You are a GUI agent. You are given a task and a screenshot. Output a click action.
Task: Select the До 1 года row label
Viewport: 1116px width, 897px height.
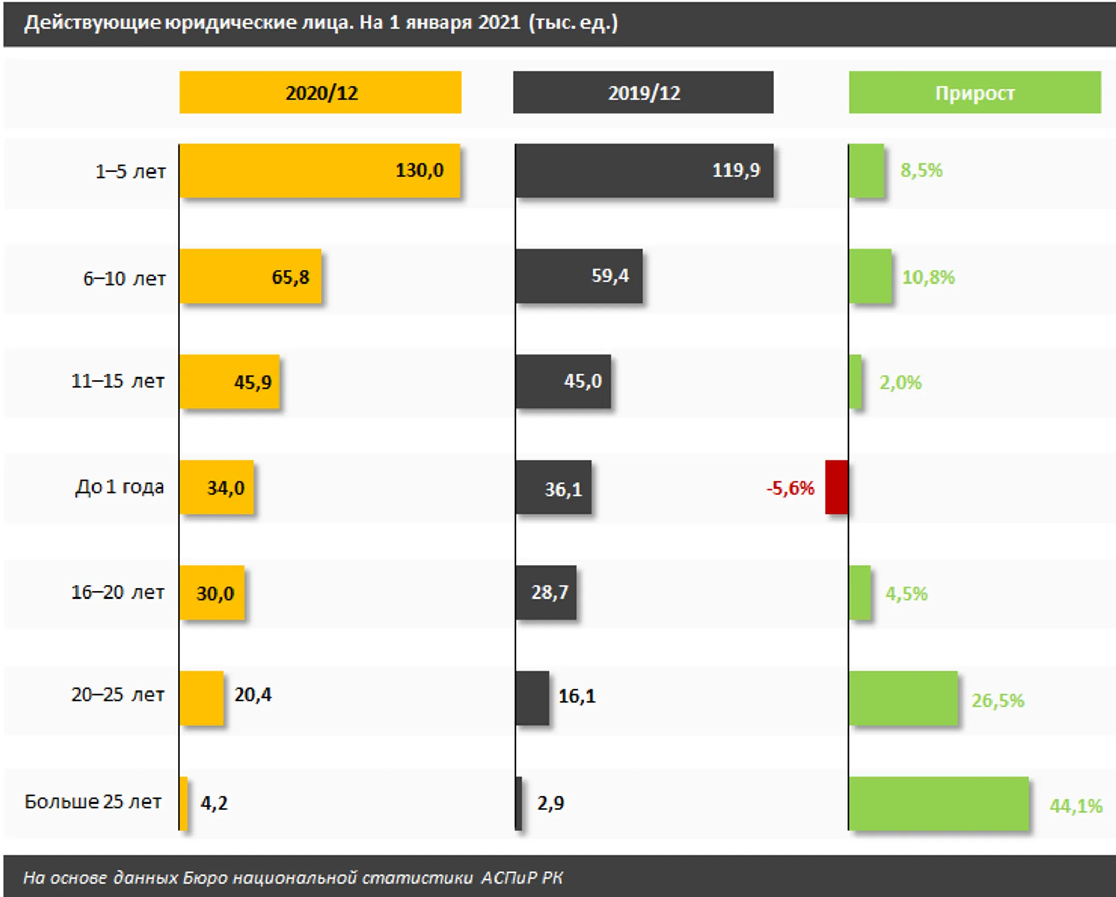point(120,487)
